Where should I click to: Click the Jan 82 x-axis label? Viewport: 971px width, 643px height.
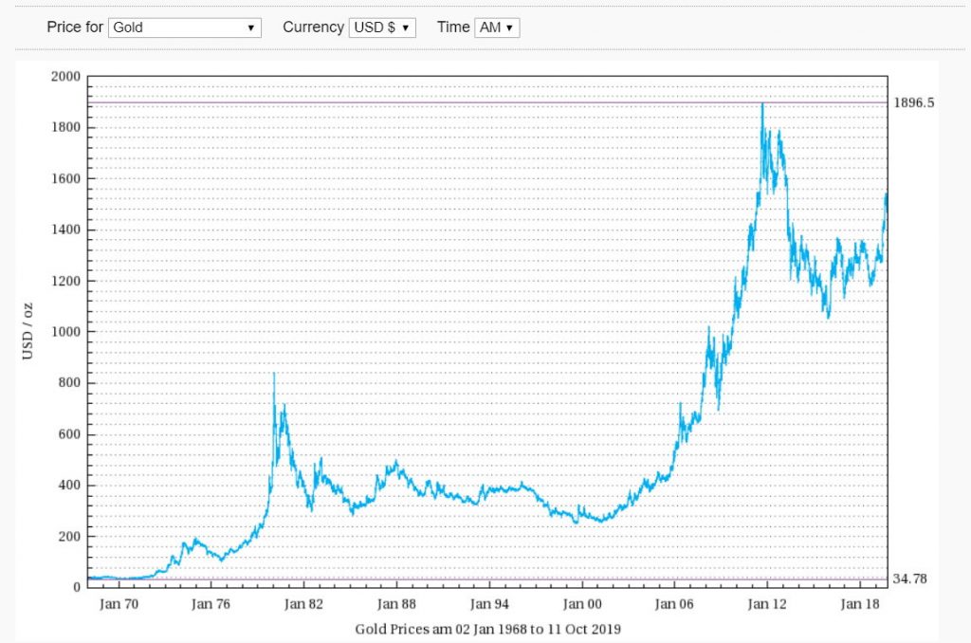click(x=303, y=603)
